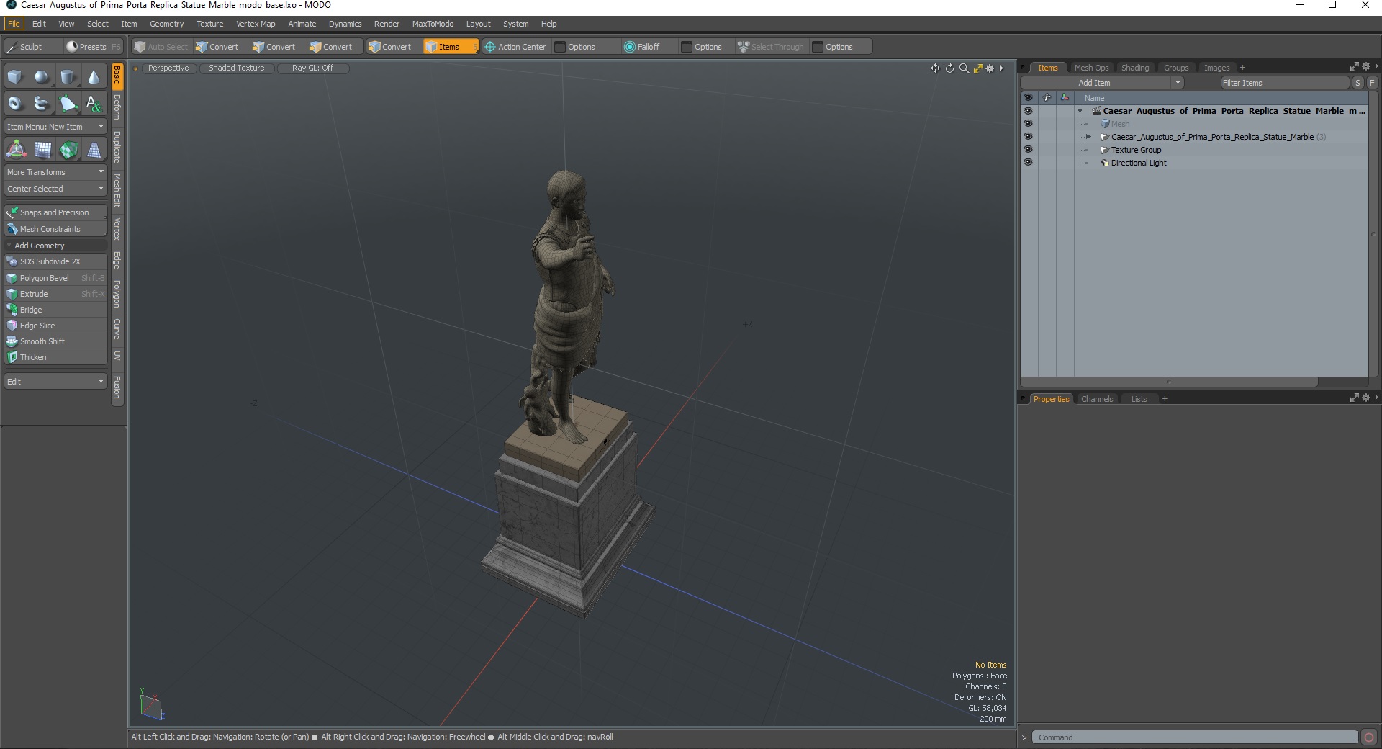Select the text tool icon
Screen dimensions: 1382x749
point(94,104)
